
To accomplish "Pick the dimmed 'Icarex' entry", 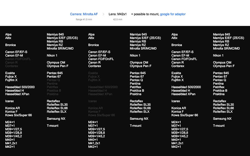I will point(92,101).
